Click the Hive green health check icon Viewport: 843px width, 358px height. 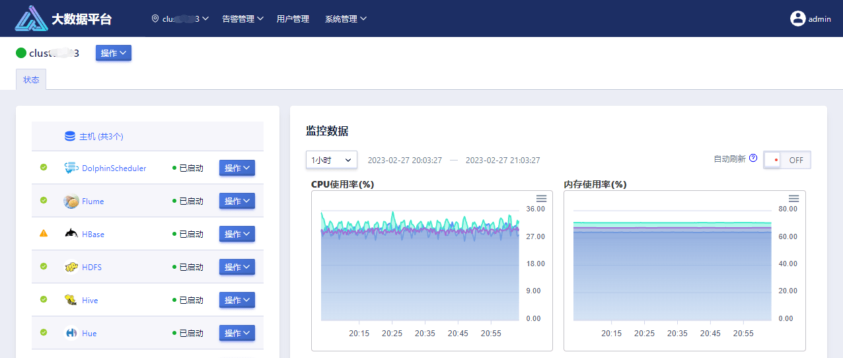tap(44, 299)
